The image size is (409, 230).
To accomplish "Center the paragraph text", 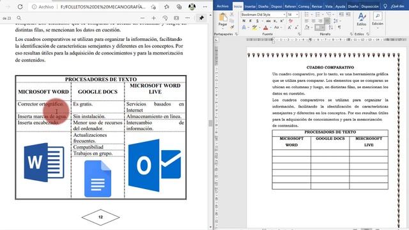I will tap(314, 21).
